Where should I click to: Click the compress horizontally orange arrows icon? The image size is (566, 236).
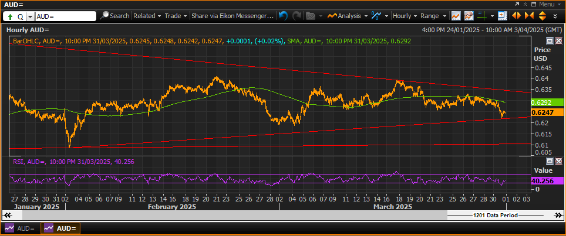tap(529, 16)
